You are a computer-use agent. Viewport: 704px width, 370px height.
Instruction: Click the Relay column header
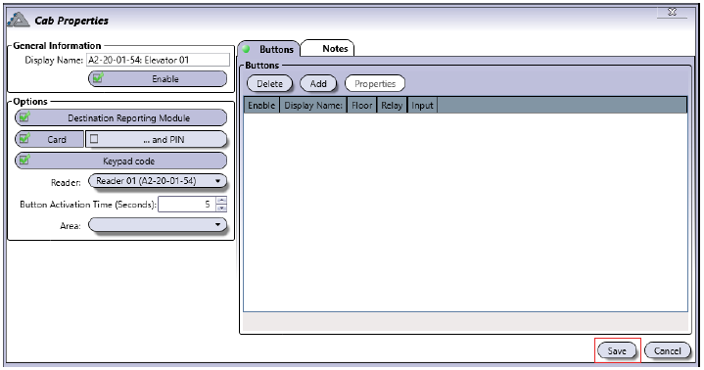tap(392, 105)
